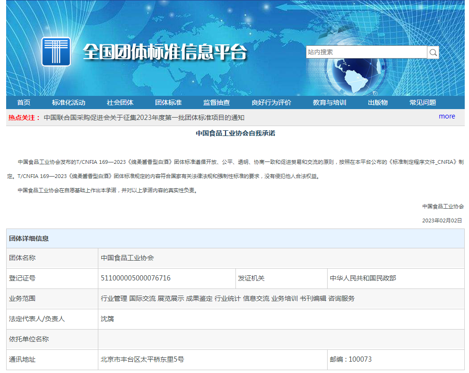Open the 中国联合国采购促进会 notice link
Image resolution: width=469 pixels, height=373 pixels.
144,118
